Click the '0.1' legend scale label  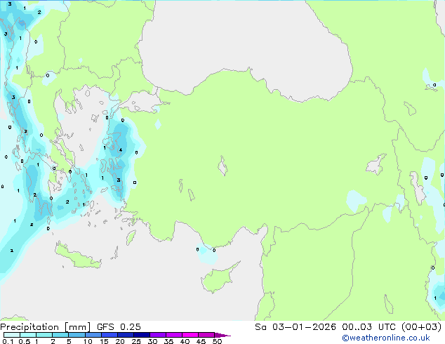coord(8,341)
